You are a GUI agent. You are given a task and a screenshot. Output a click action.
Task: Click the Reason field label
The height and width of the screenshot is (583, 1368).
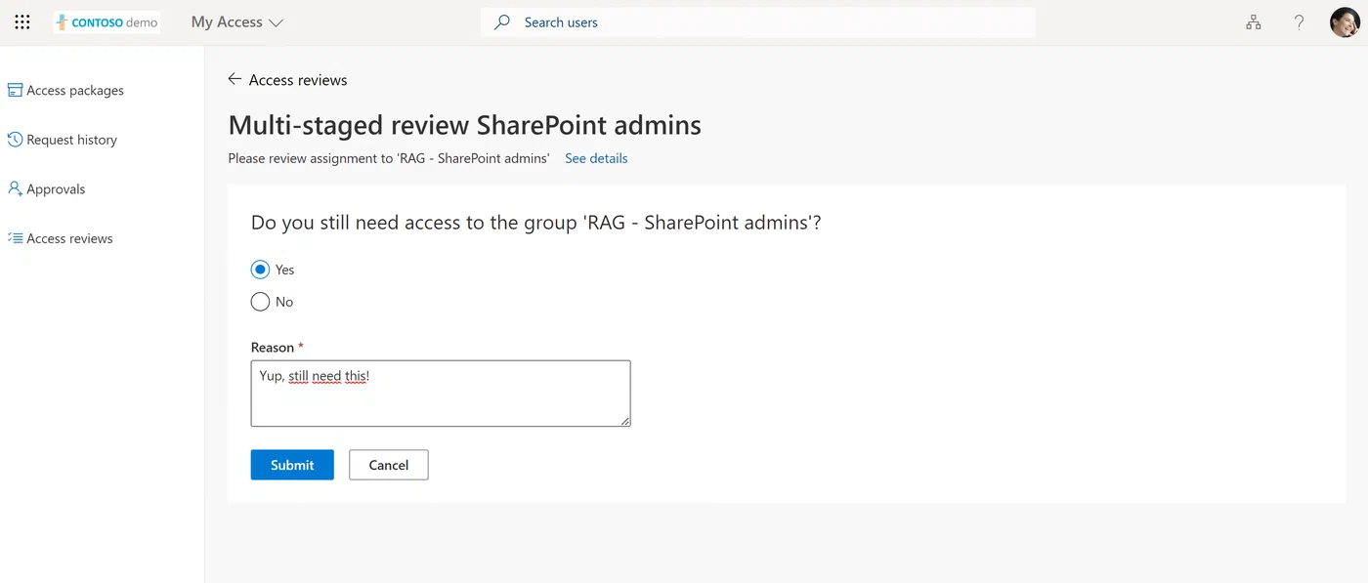tap(273, 348)
